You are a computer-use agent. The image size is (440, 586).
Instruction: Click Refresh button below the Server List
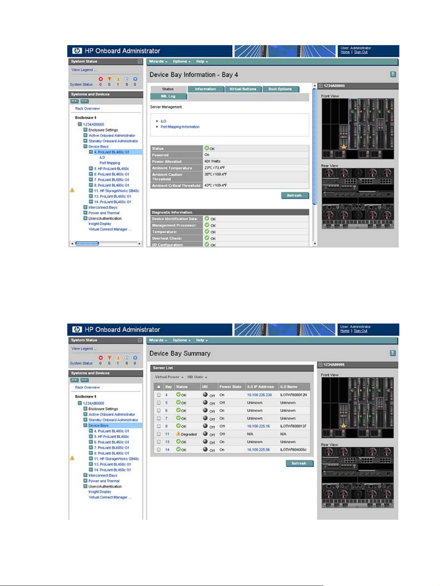(x=299, y=463)
